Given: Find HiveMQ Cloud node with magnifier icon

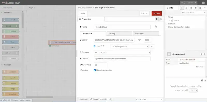Looking at the screenshot, I should [205, 54].
